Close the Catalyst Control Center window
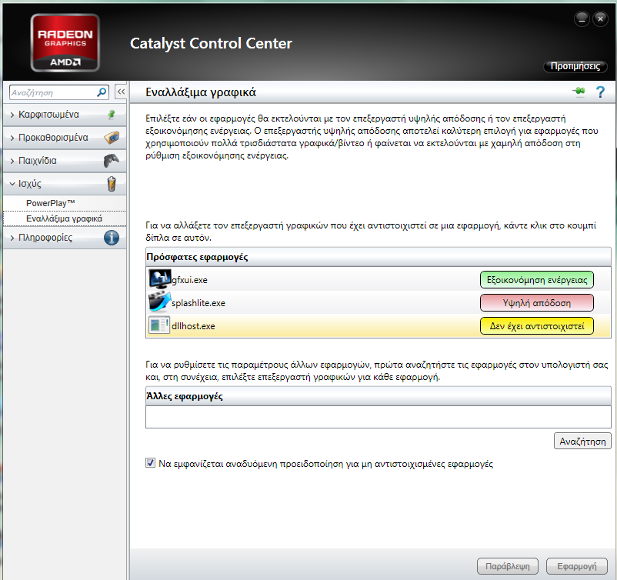The width and height of the screenshot is (617, 580). point(601,19)
